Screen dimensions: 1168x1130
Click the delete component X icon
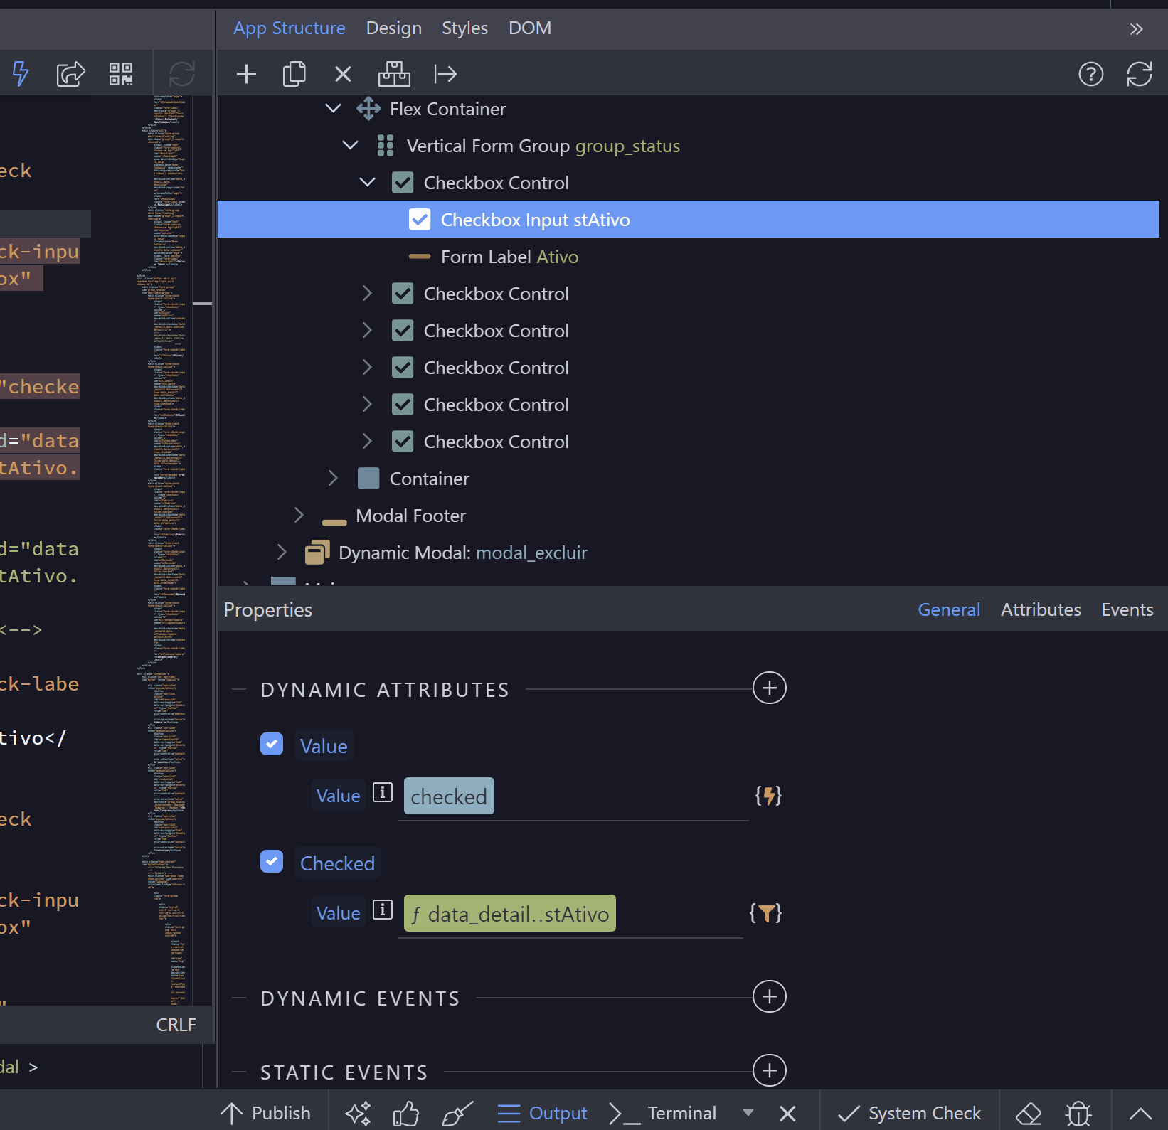[343, 74]
